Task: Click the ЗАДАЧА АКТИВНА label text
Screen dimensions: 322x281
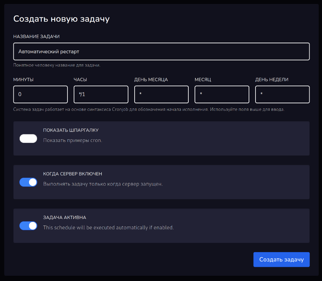Action: pos(65,217)
